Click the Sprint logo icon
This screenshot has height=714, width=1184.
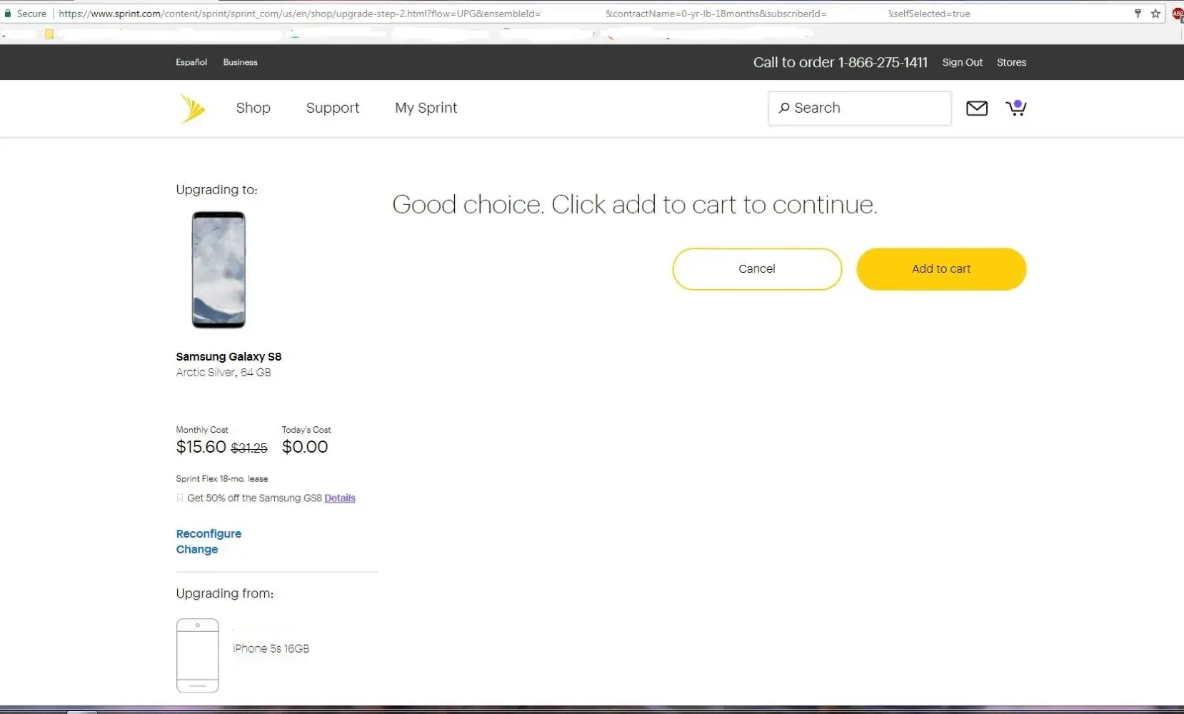pyautogui.click(x=192, y=109)
